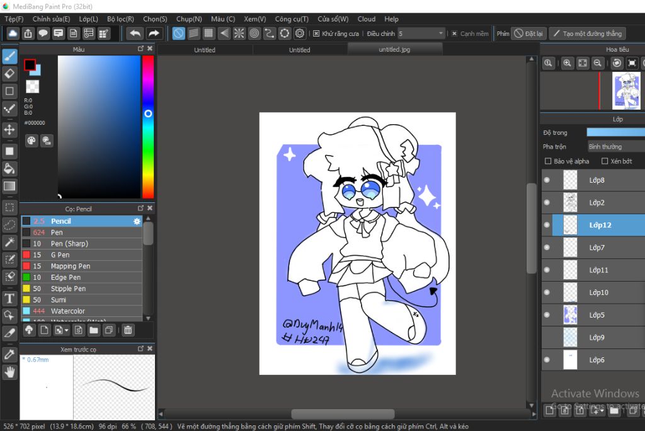
Task: Enable curve snap guide
Action: (270, 33)
